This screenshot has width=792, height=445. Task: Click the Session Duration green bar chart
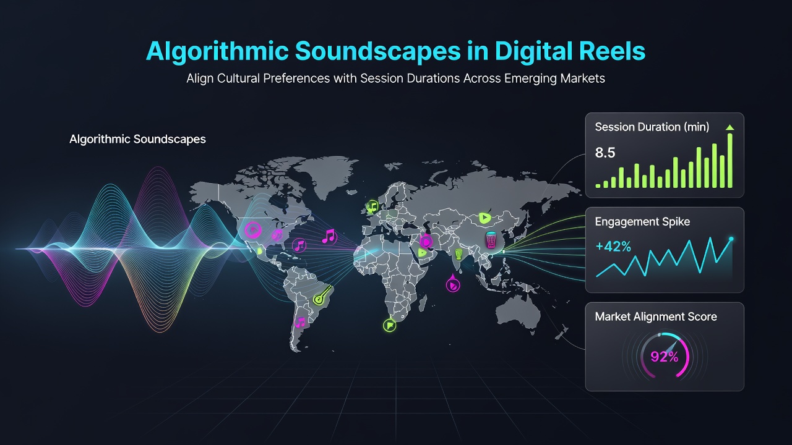coord(664,161)
